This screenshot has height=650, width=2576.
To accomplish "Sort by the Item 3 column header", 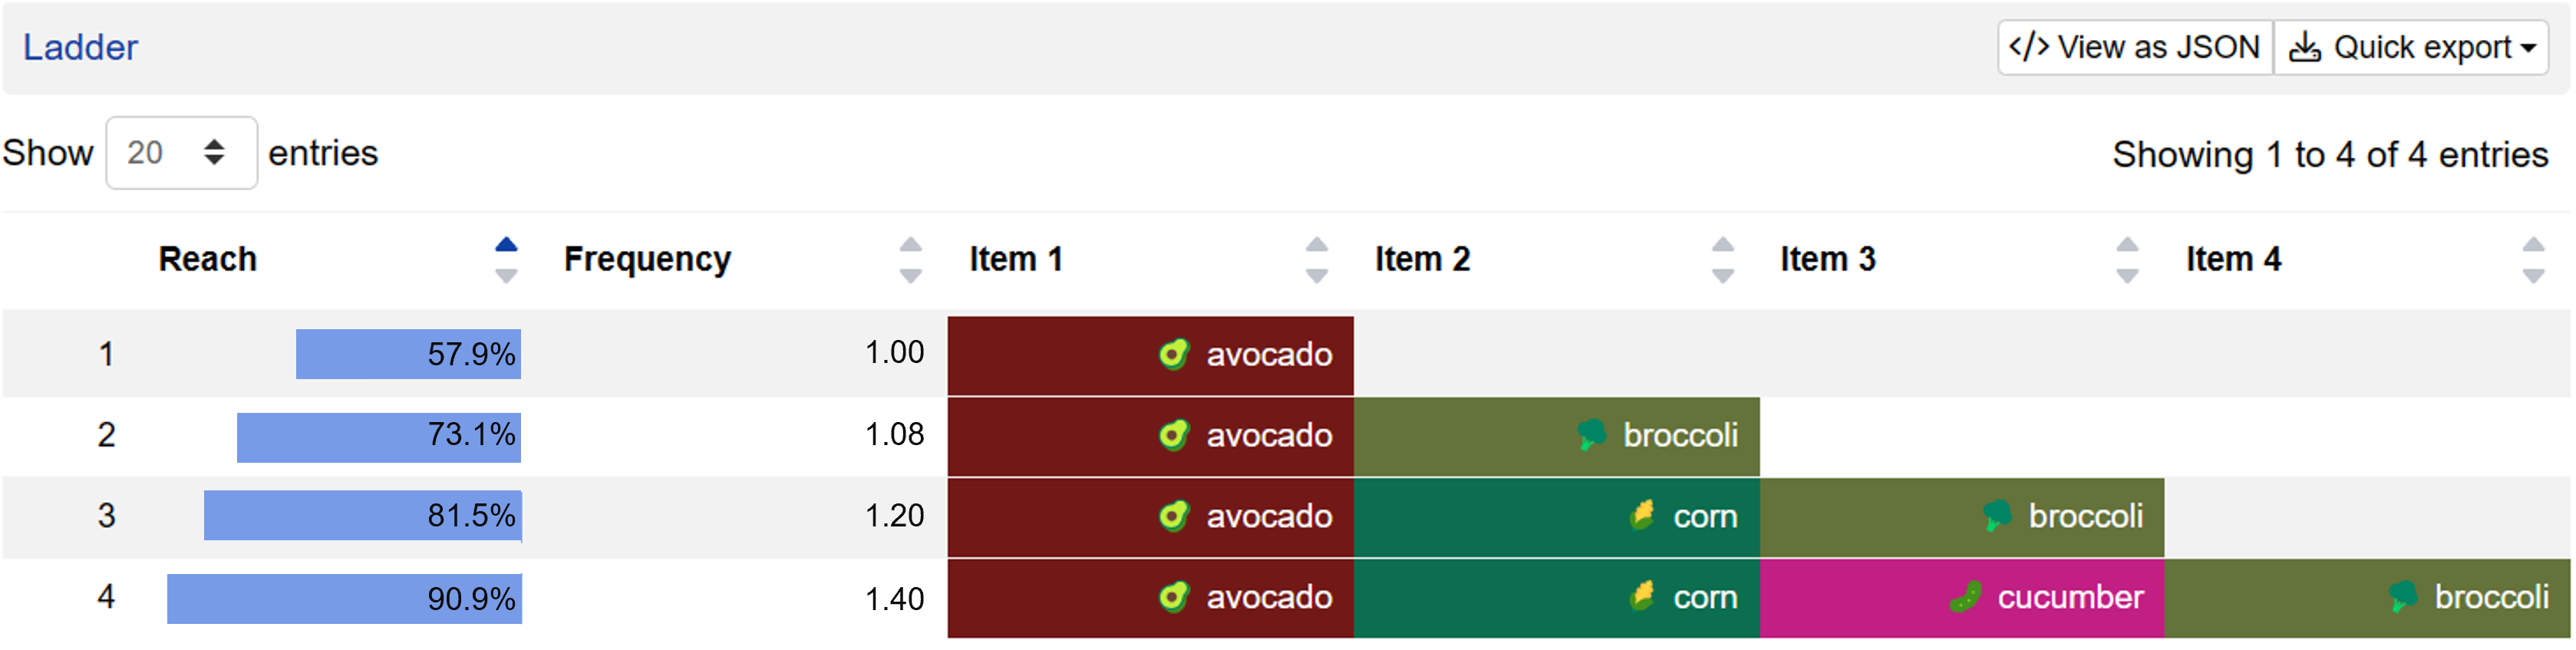I will click(x=1827, y=259).
